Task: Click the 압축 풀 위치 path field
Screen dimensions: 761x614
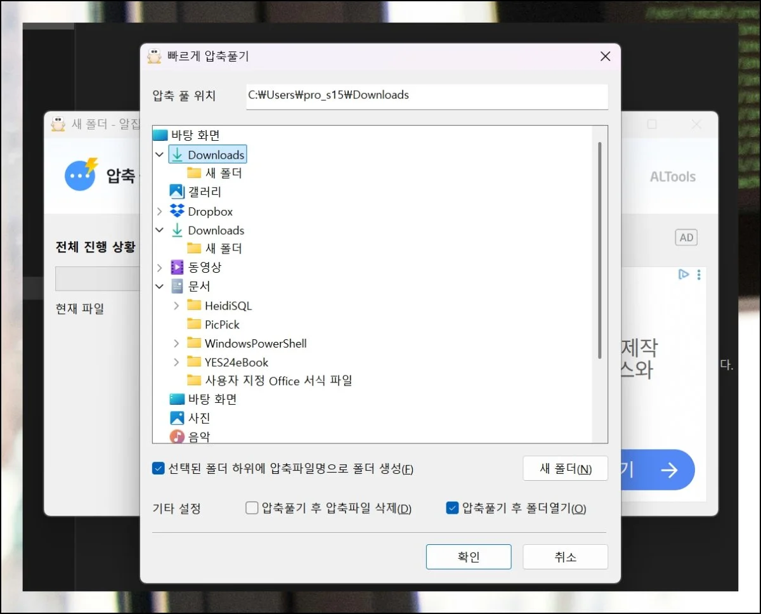Action: pyautogui.click(x=426, y=96)
